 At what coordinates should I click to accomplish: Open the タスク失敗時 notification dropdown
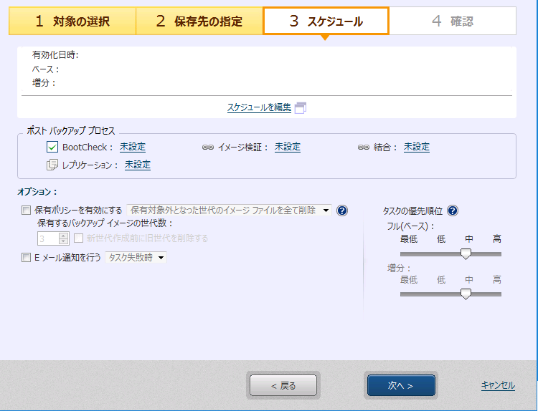pyautogui.click(x=161, y=258)
